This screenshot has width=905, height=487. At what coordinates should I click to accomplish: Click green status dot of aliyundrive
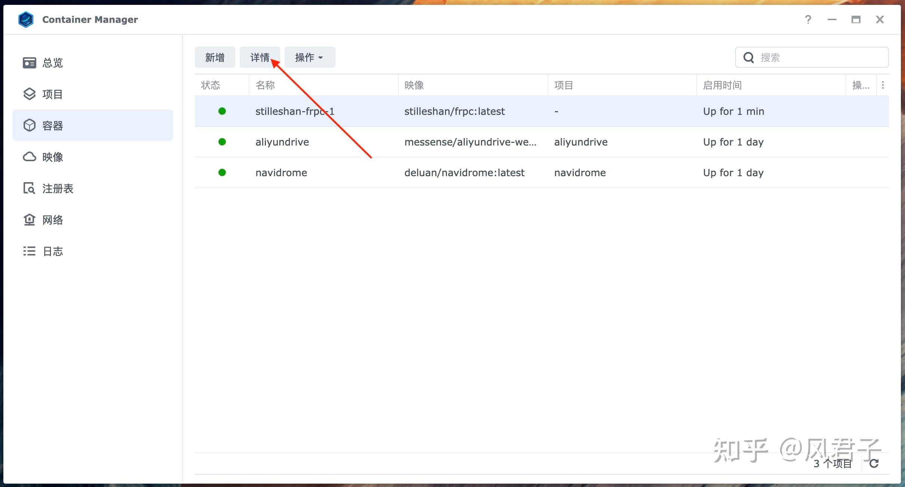pos(222,142)
